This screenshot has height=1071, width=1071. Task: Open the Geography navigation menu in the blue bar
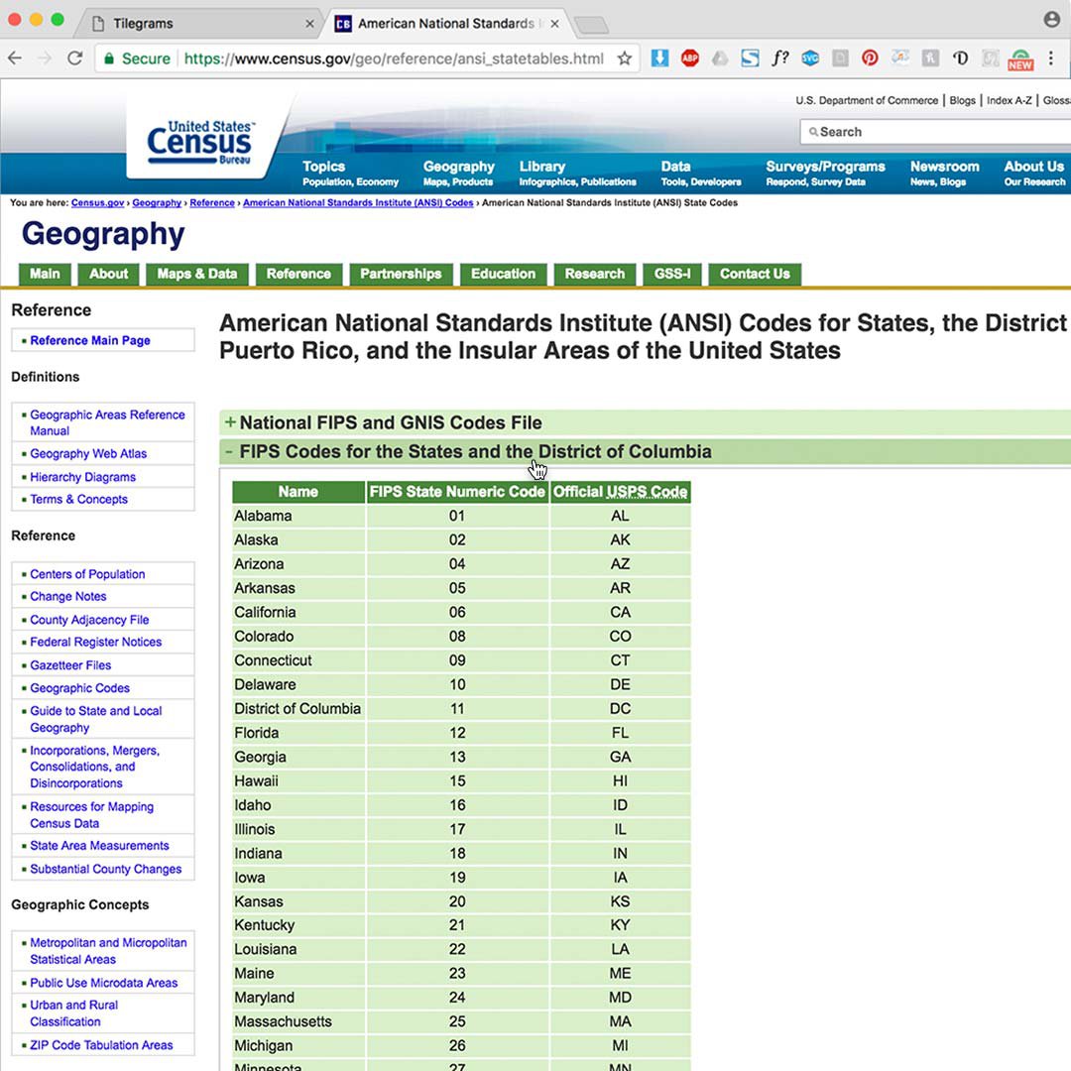(x=458, y=173)
